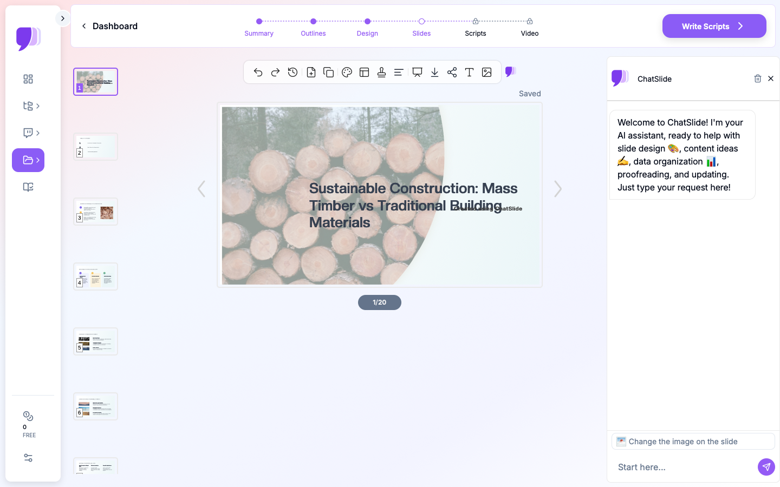Expand the collapsed left sidebar
Screen dimensions: 780x487
click(63, 18)
